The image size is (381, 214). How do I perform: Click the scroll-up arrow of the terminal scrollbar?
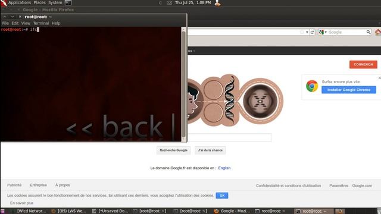184,29
